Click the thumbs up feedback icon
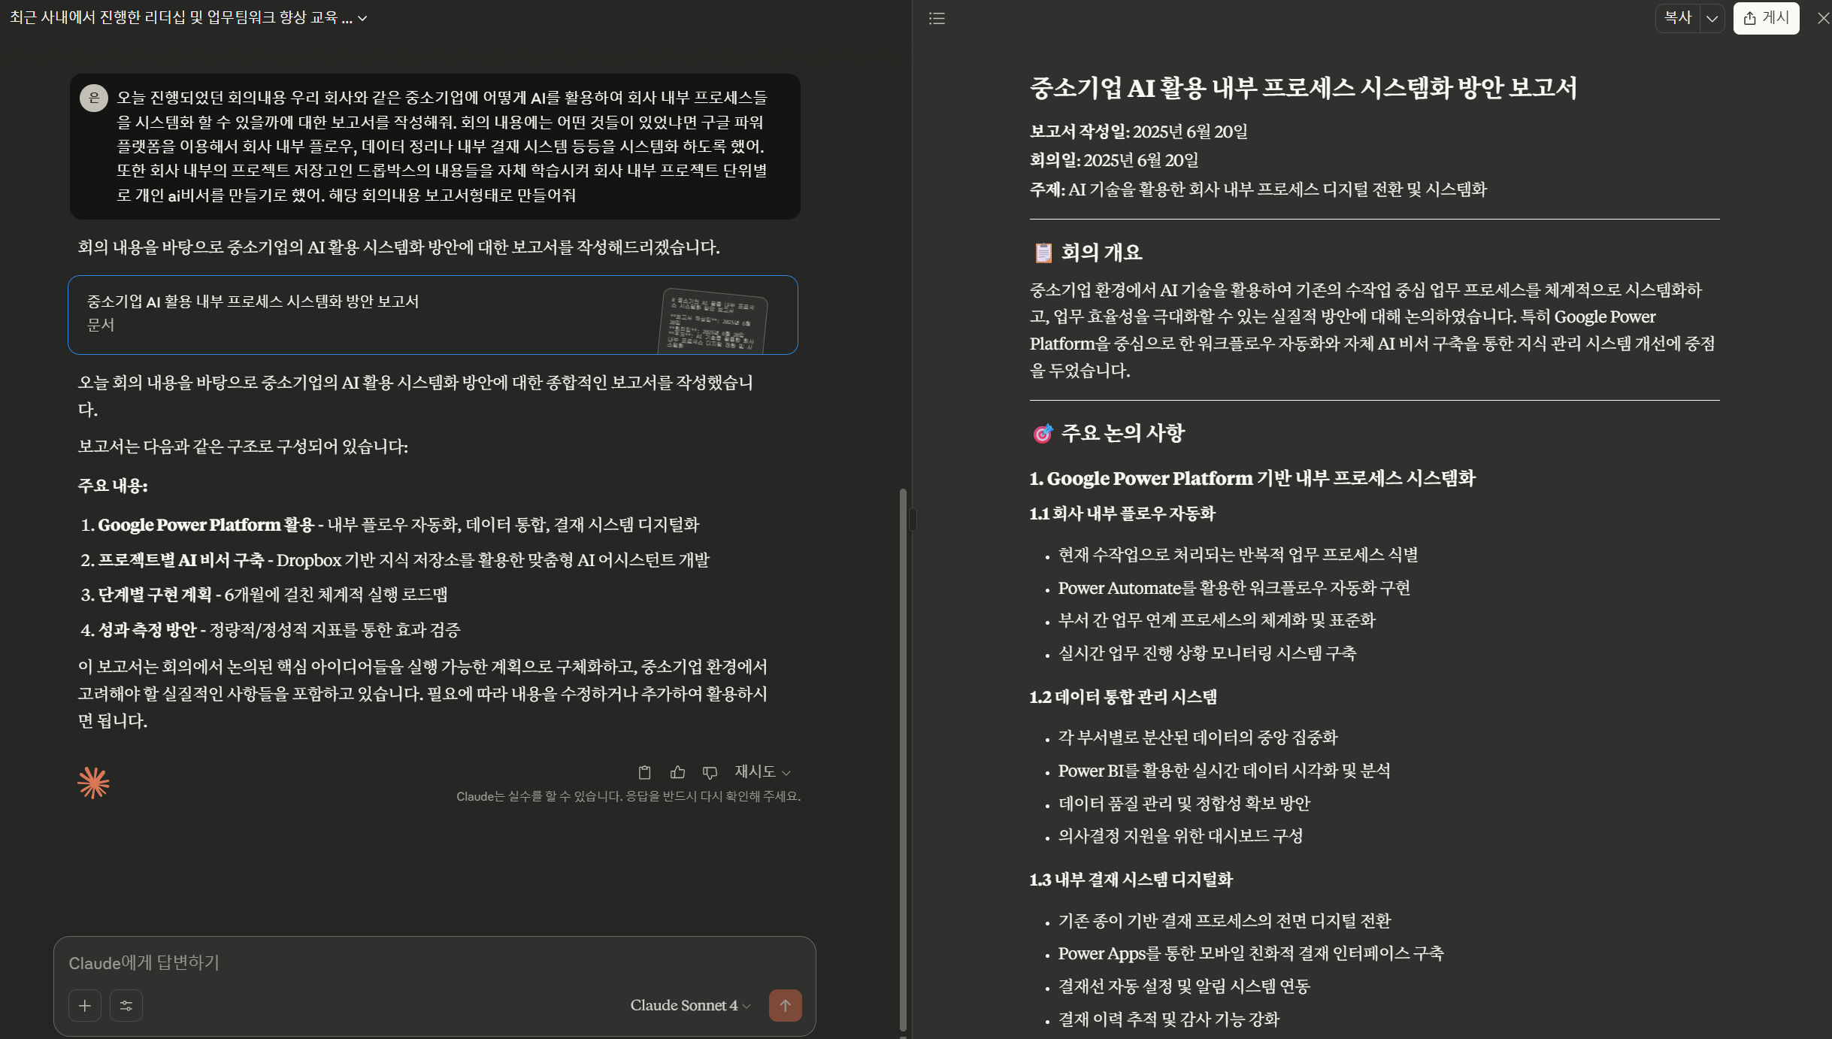The width and height of the screenshot is (1832, 1039). (x=677, y=772)
